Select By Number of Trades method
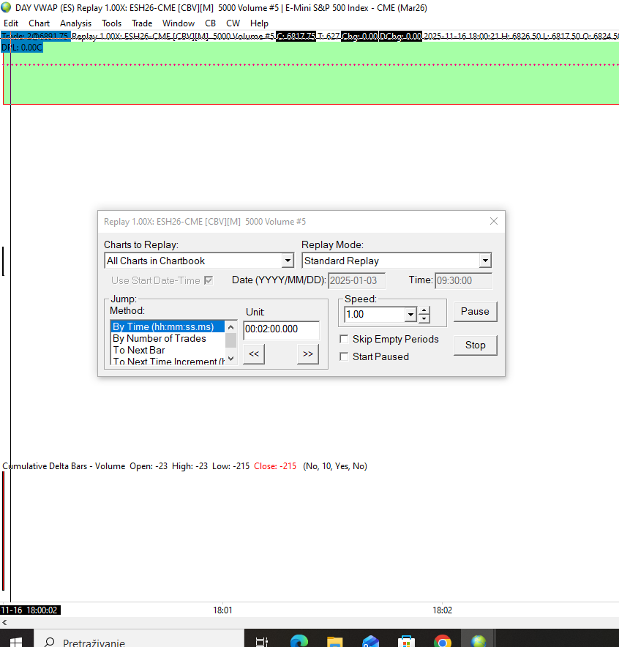Image resolution: width=619 pixels, height=647 pixels. pyautogui.click(x=168, y=338)
